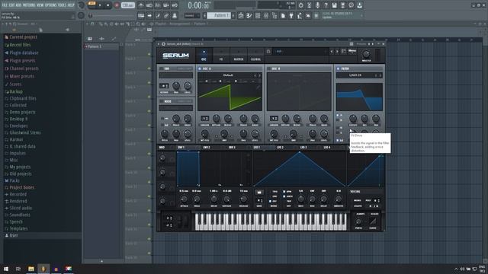Toggle the SUB oscillator enable switch
Image resolution: width=488 pixels, height=274 pixels.
coord(162,68)
